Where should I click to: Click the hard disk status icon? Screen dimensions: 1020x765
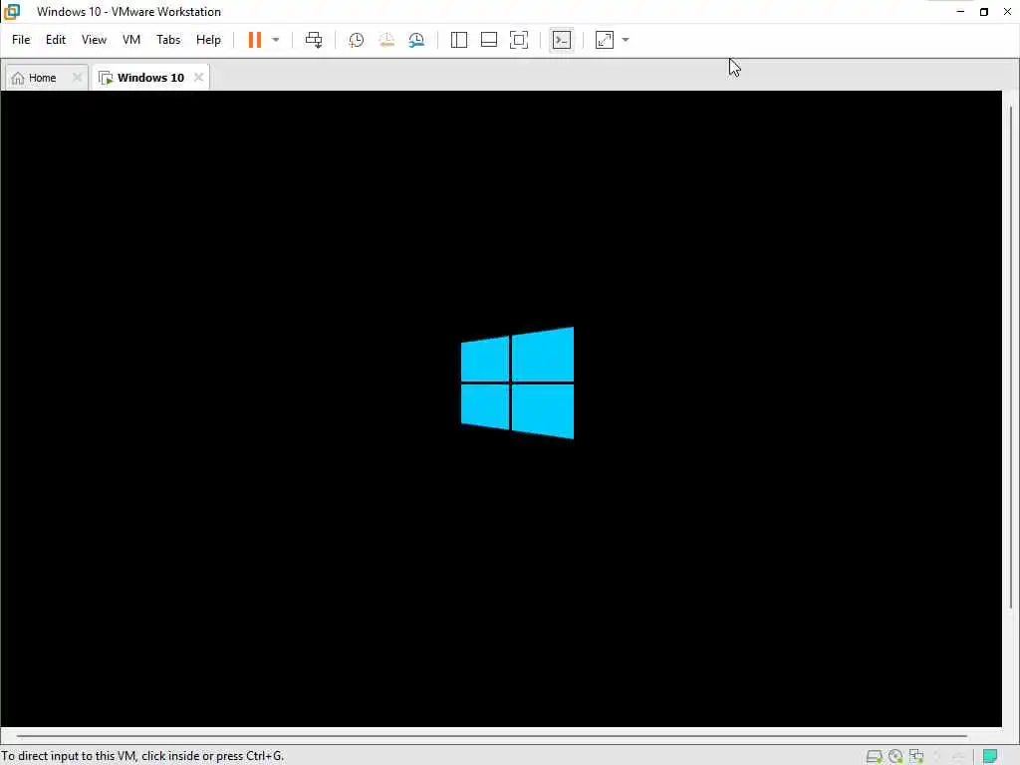coord(874,756)
